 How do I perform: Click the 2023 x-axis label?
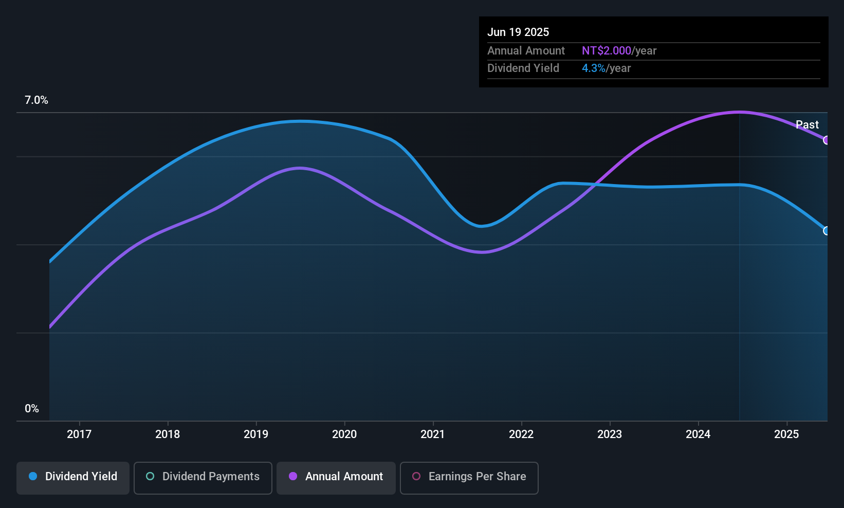(x=610, y=434)
